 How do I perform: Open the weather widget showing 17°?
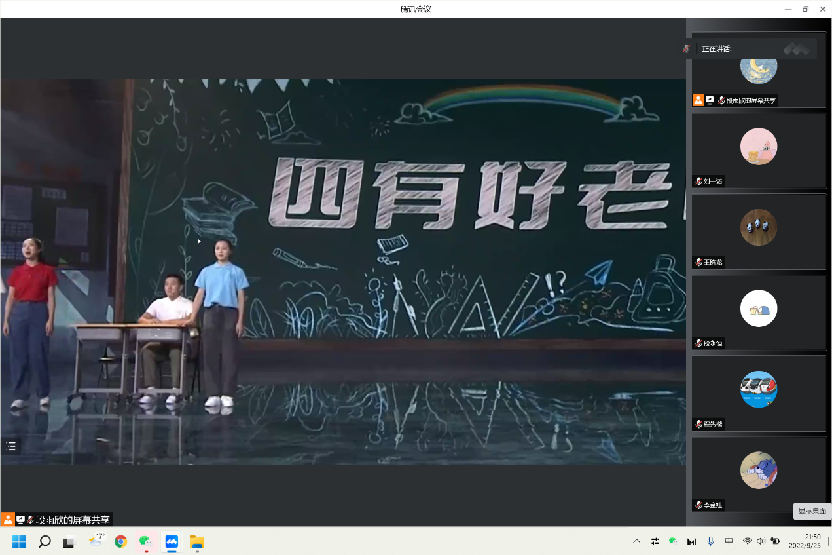click(98, 542)
